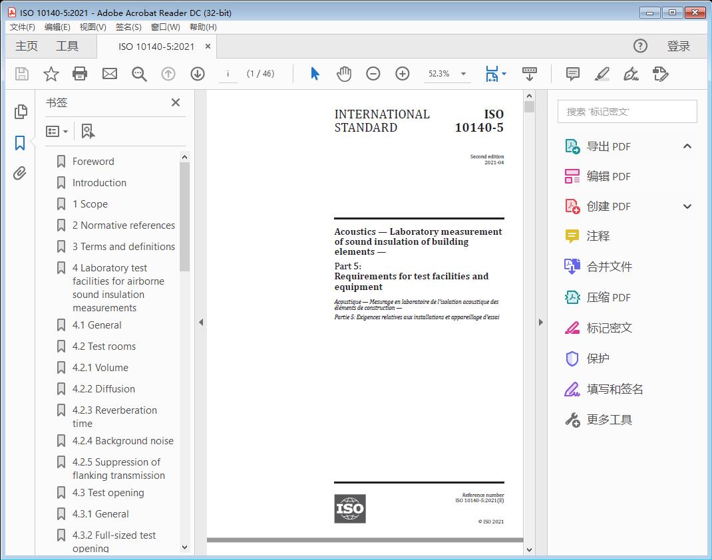Collapse the left navigation pane arrow

click(x=201, y=322)
